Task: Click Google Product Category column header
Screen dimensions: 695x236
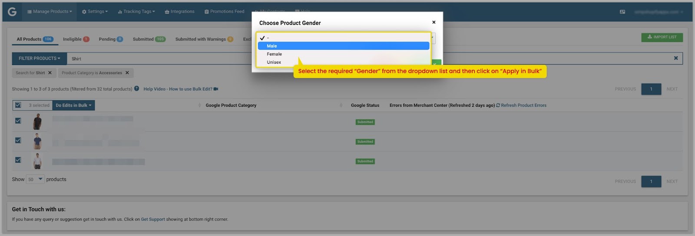Action: tap(231, 105)
